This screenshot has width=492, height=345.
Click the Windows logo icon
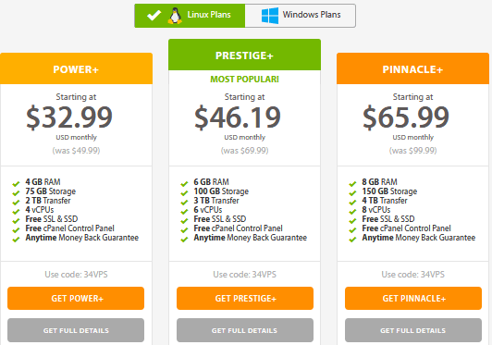pyautogui.click(x=270, y=16)
